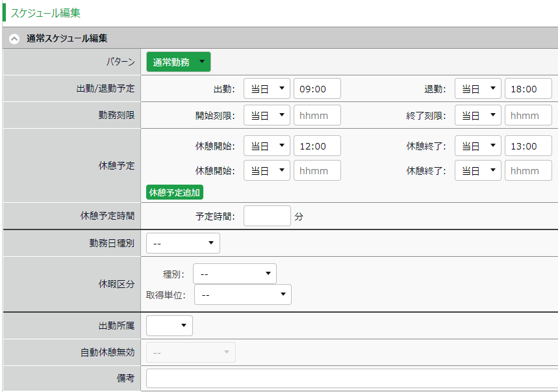This screenshot has width=558, height=392.
Task: Click the empty 終了刻限 time field
Action: point(528,116)
